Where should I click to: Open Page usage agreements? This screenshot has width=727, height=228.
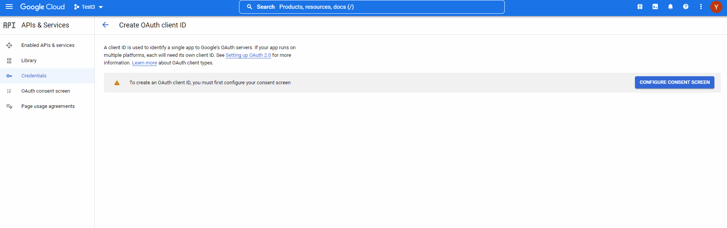48,106
